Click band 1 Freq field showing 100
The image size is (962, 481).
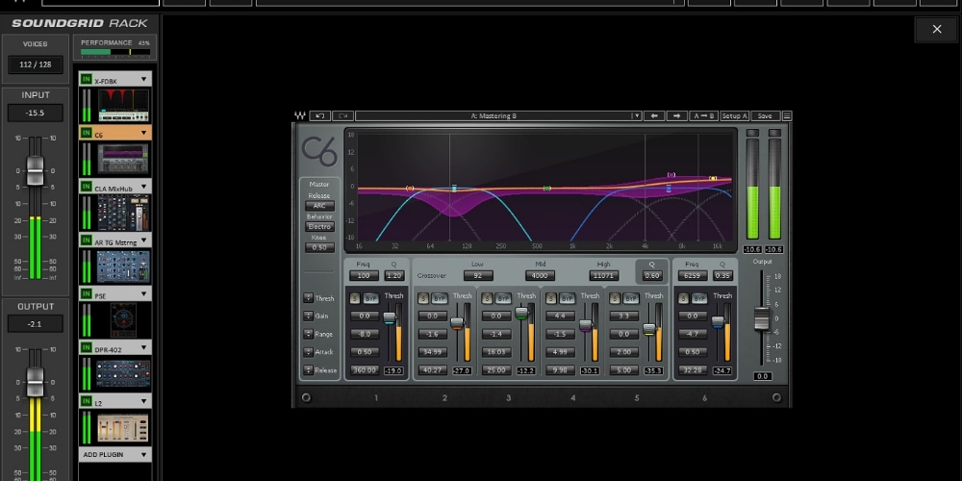[364, 276]
